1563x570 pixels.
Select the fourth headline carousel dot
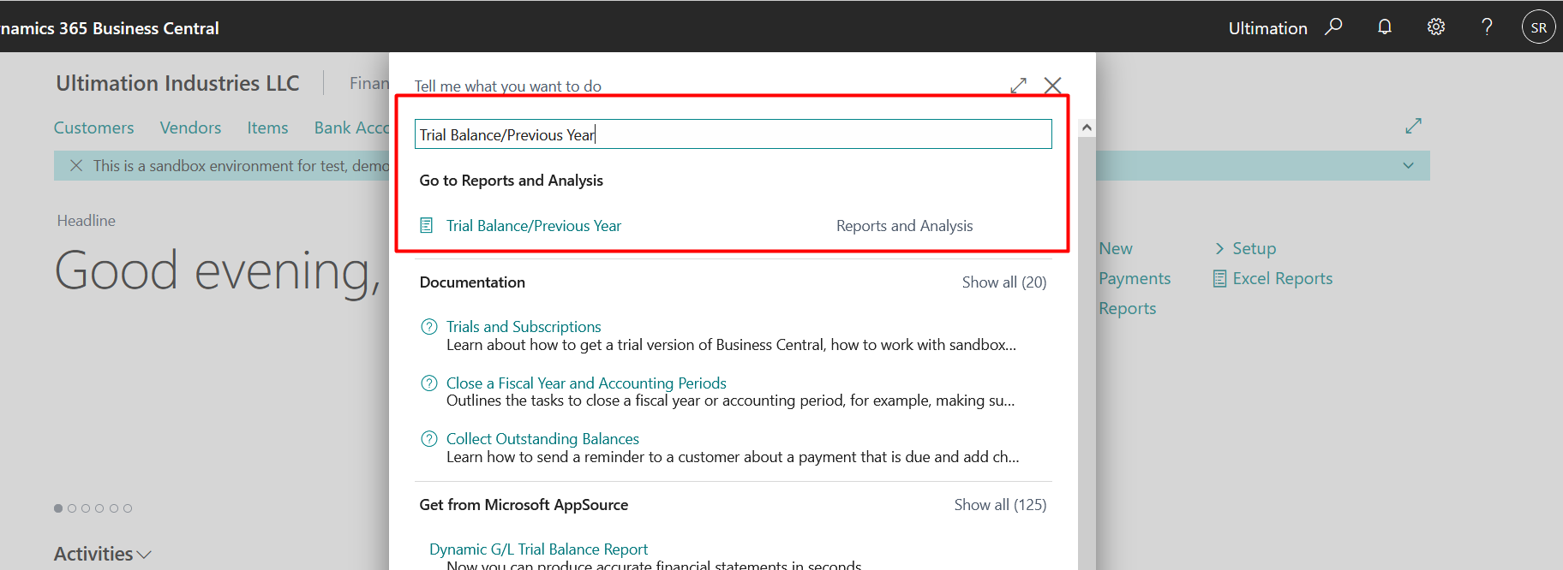click(99, 508)
